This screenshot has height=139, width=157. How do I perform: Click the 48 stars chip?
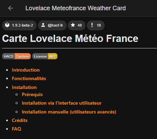click(x=77, y=25)
